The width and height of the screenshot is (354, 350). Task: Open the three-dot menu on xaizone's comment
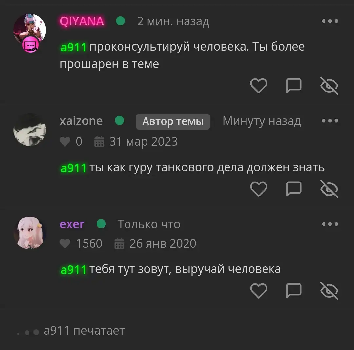tap(330, 121)
